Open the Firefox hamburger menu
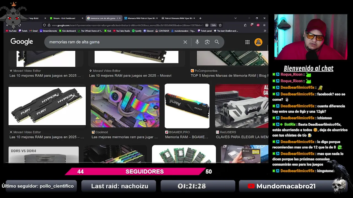 point(264,25)
